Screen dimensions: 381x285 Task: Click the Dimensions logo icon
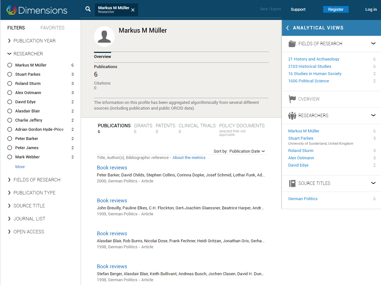11,10
